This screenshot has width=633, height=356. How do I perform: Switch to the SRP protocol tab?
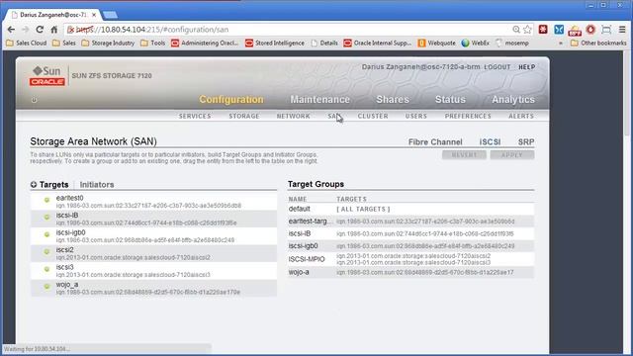click(x=526, y=142)
